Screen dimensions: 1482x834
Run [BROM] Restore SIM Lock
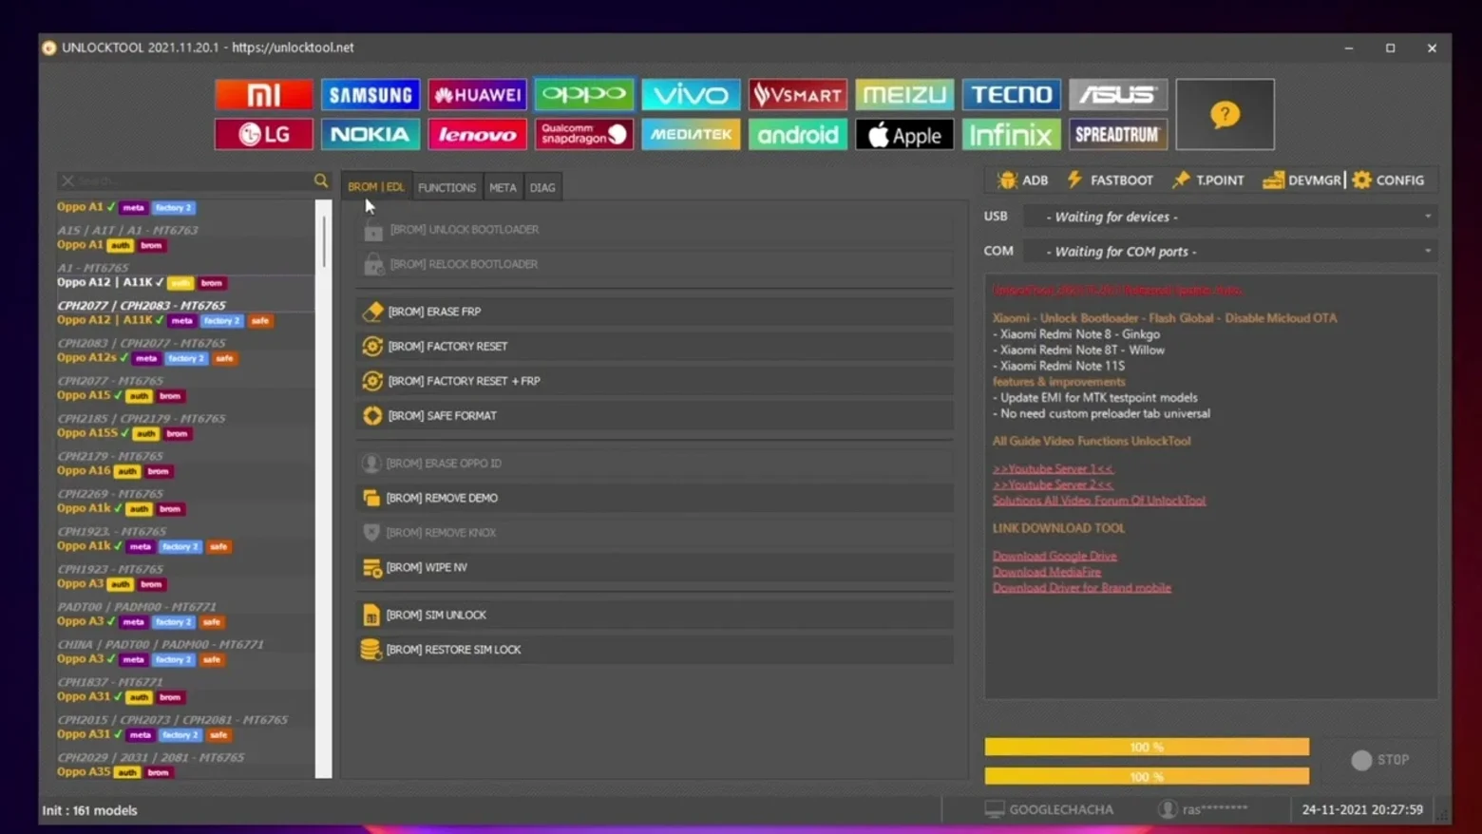[655, 650]
